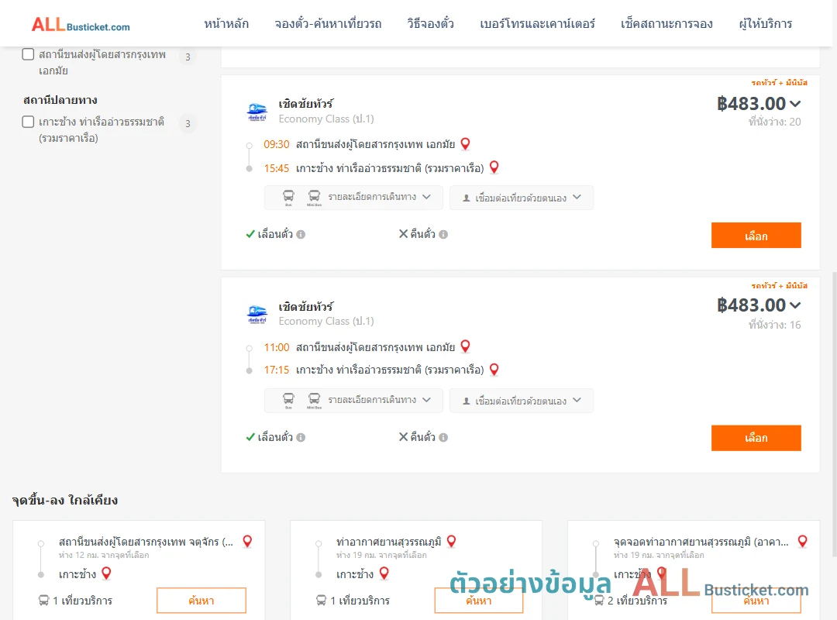Click the bus icon in the 09:30 trip details
Viewport: 837px width, 620px height.
click(288, 197)
